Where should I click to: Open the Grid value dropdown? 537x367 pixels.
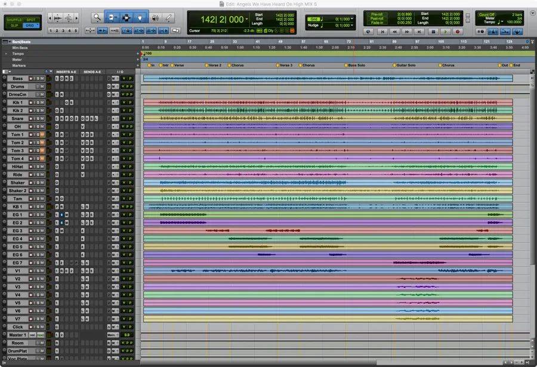pos(352,19)
